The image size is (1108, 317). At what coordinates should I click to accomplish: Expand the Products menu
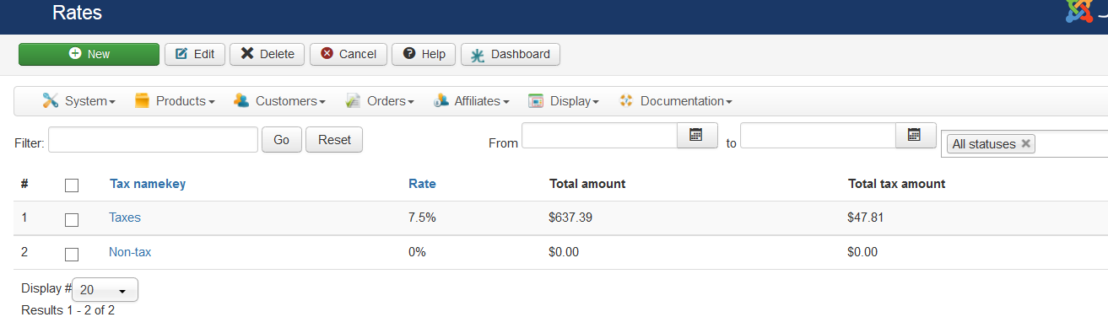175,101
